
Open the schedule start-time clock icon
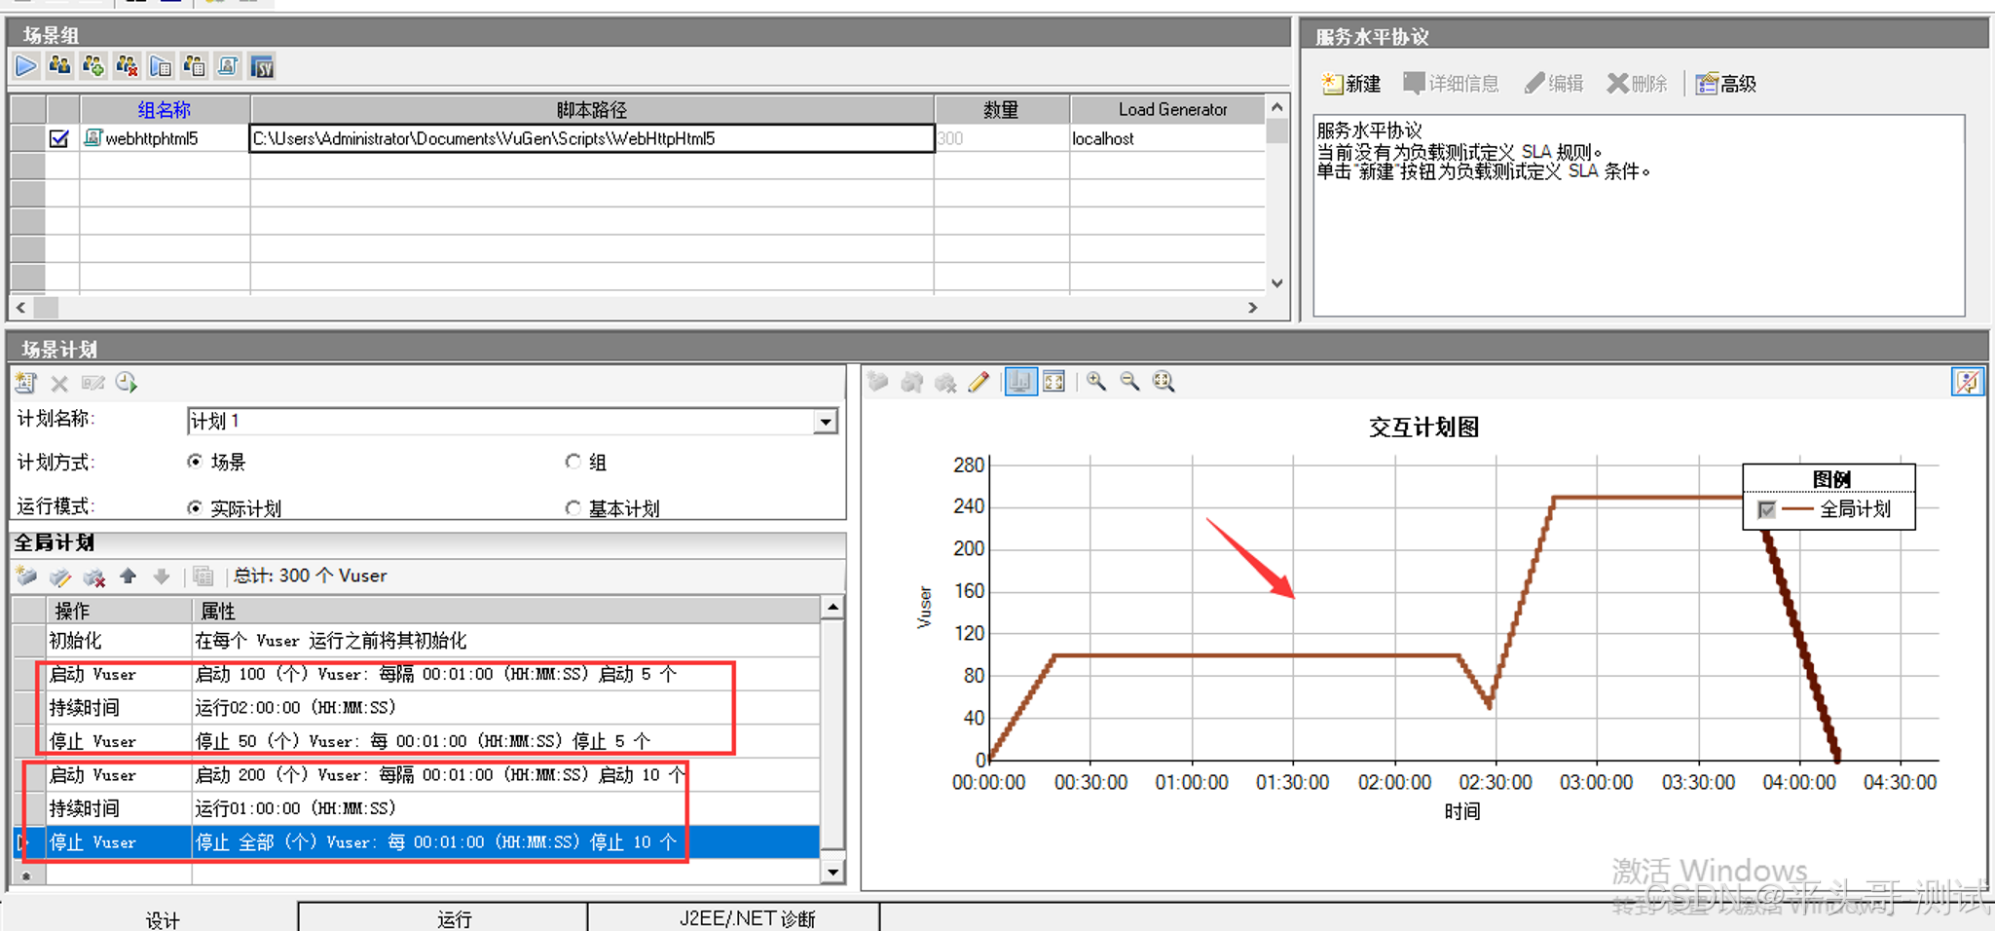click(127, 383)
